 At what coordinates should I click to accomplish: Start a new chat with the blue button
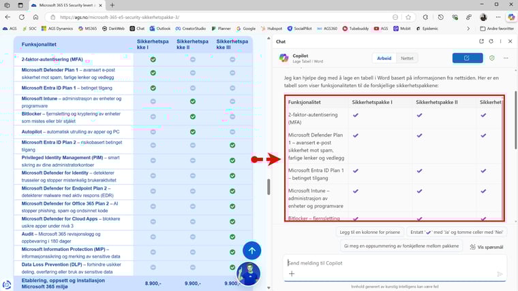pos(468,58)
